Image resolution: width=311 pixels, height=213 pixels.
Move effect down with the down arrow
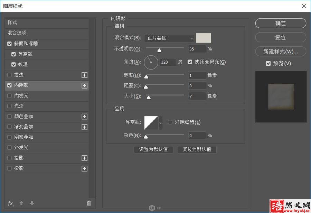32,203
